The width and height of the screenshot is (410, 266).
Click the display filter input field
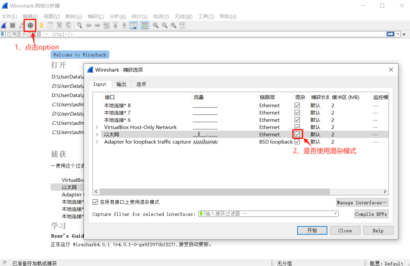(196, 34)
